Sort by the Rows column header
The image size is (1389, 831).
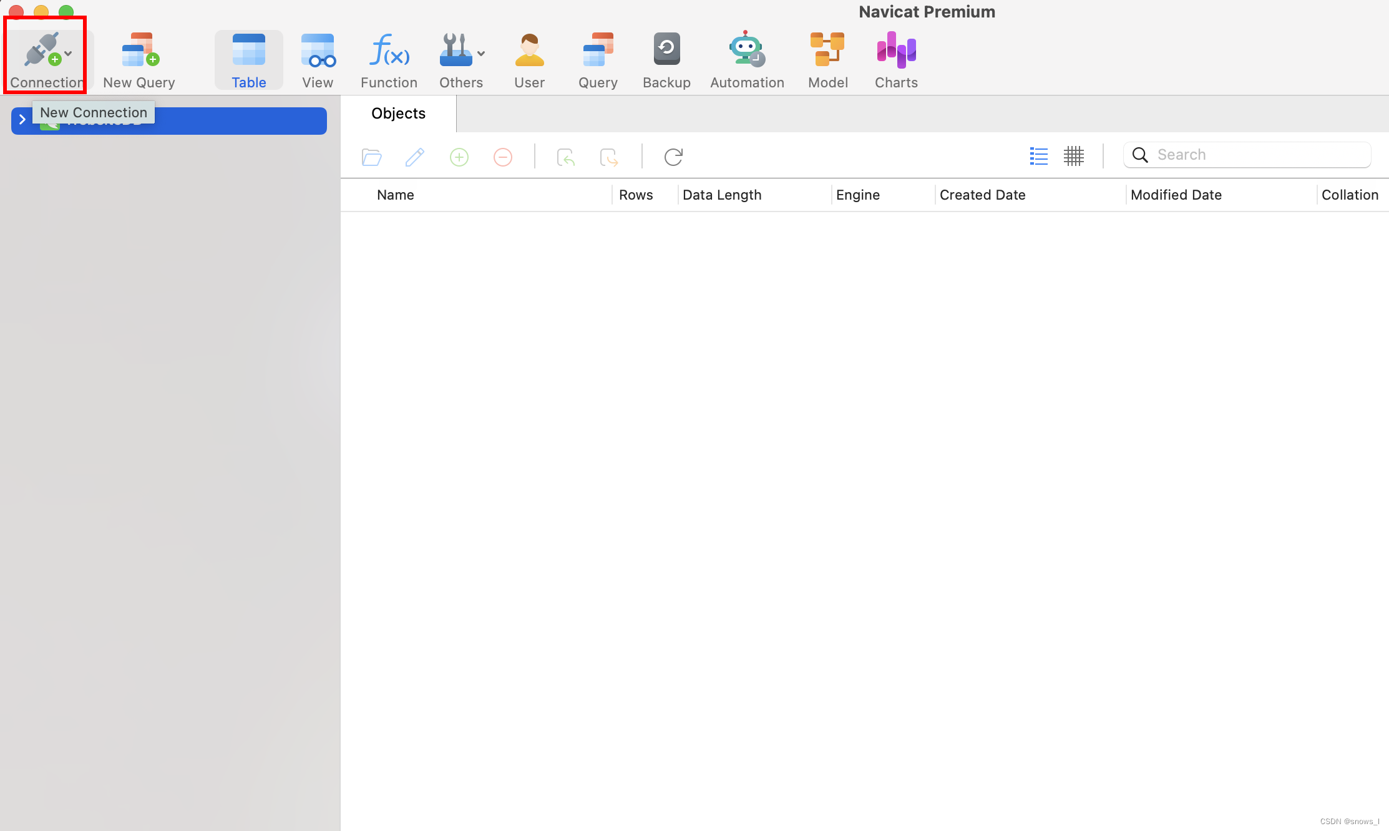coord(636,195)
